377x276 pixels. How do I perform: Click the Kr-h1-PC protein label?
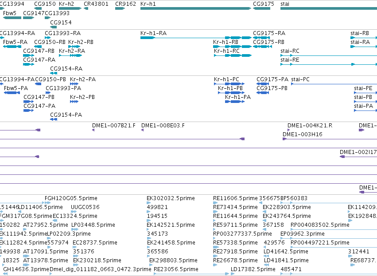(x=226, y=79)
